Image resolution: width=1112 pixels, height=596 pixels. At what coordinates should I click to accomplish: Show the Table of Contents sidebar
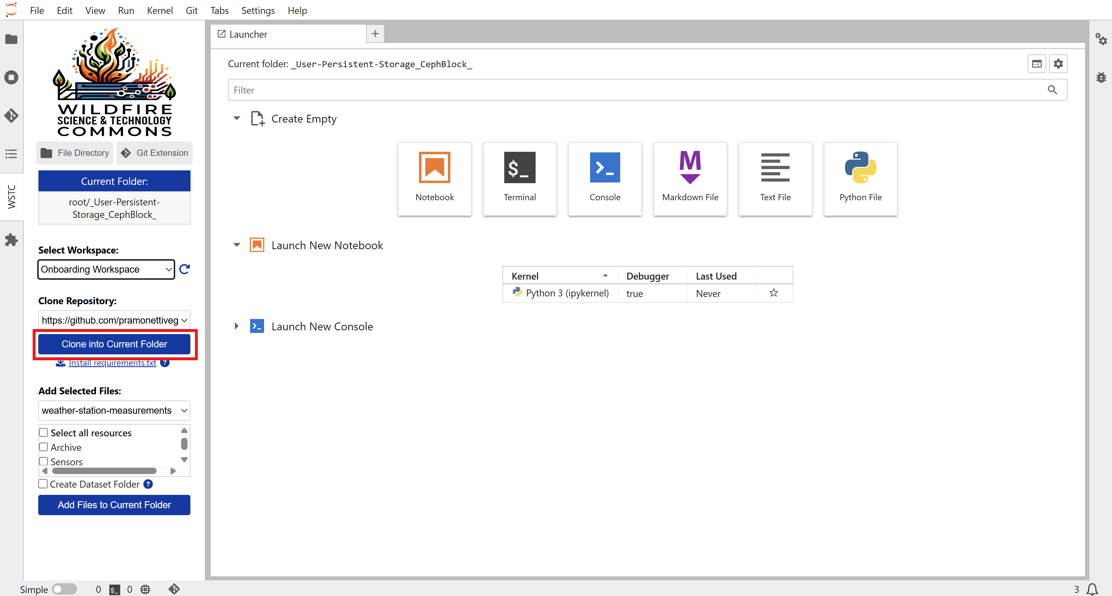pyautogui.click(x=11, y=154)
